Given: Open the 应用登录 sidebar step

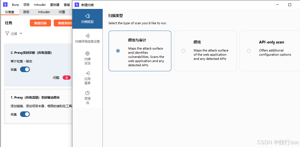Looking at the screenshot, I should pos(87,78).
